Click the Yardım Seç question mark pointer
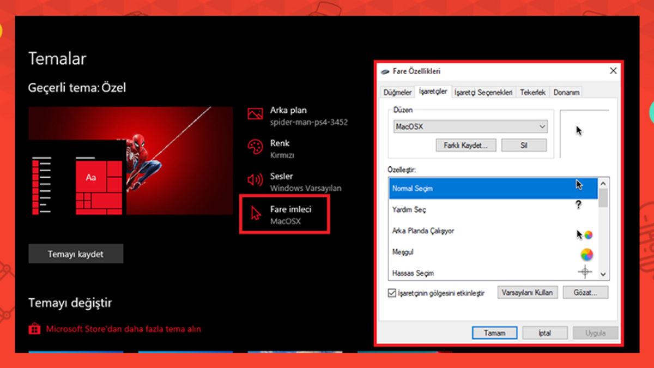654x368 pixels. (x=578, y=205)
